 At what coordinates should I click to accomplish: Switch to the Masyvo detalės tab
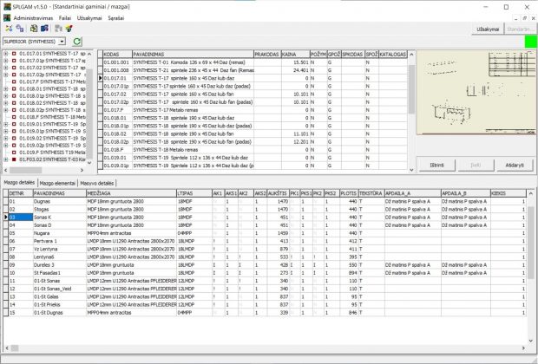(97, 184)
